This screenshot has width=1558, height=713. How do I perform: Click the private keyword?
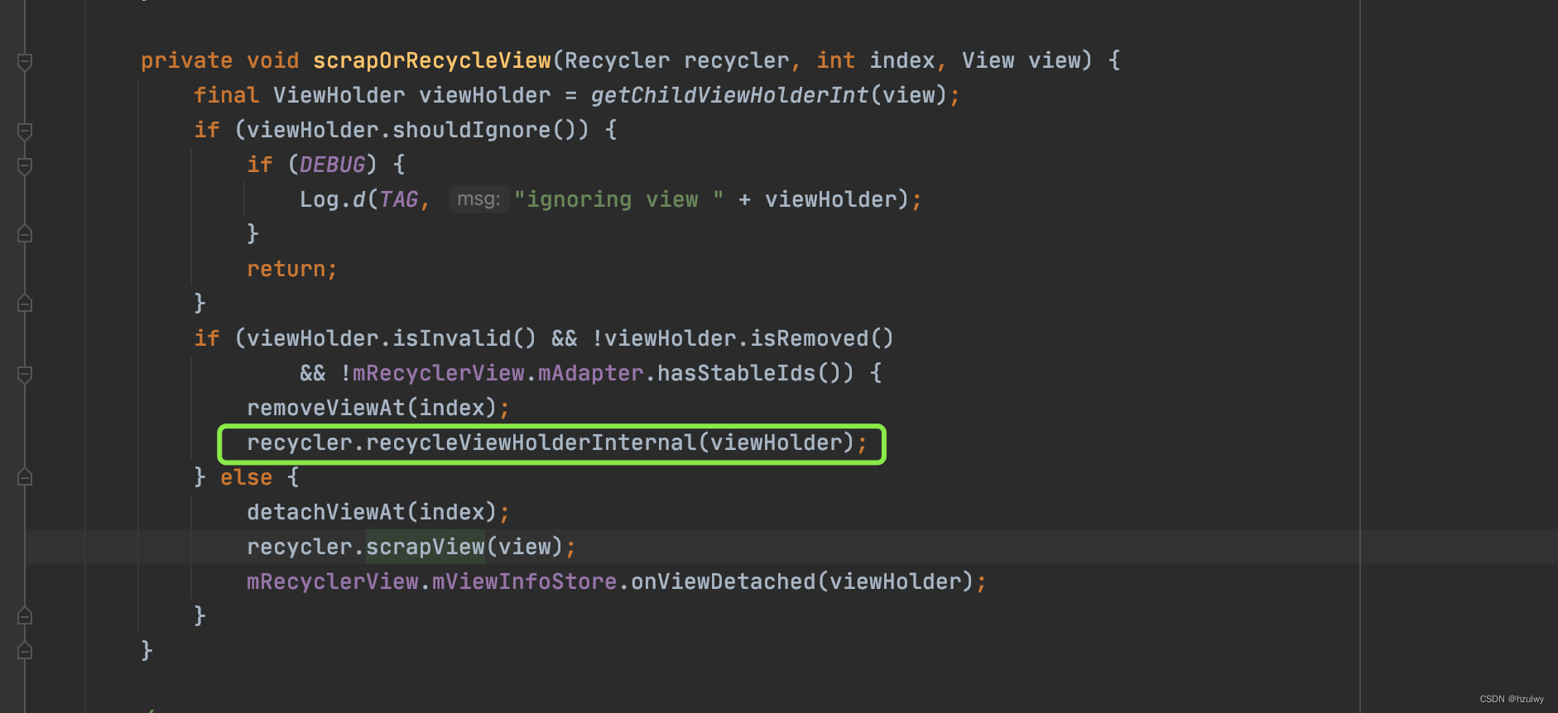186,60
